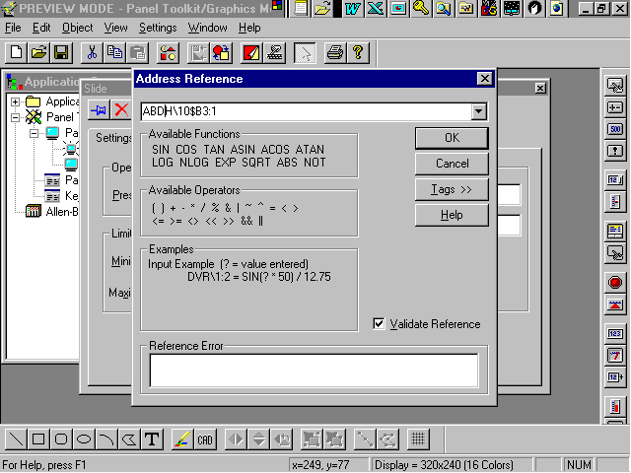This screenshot has width=631, height=473.
Task: Click the question mark help icon
Action: point(357,52)
